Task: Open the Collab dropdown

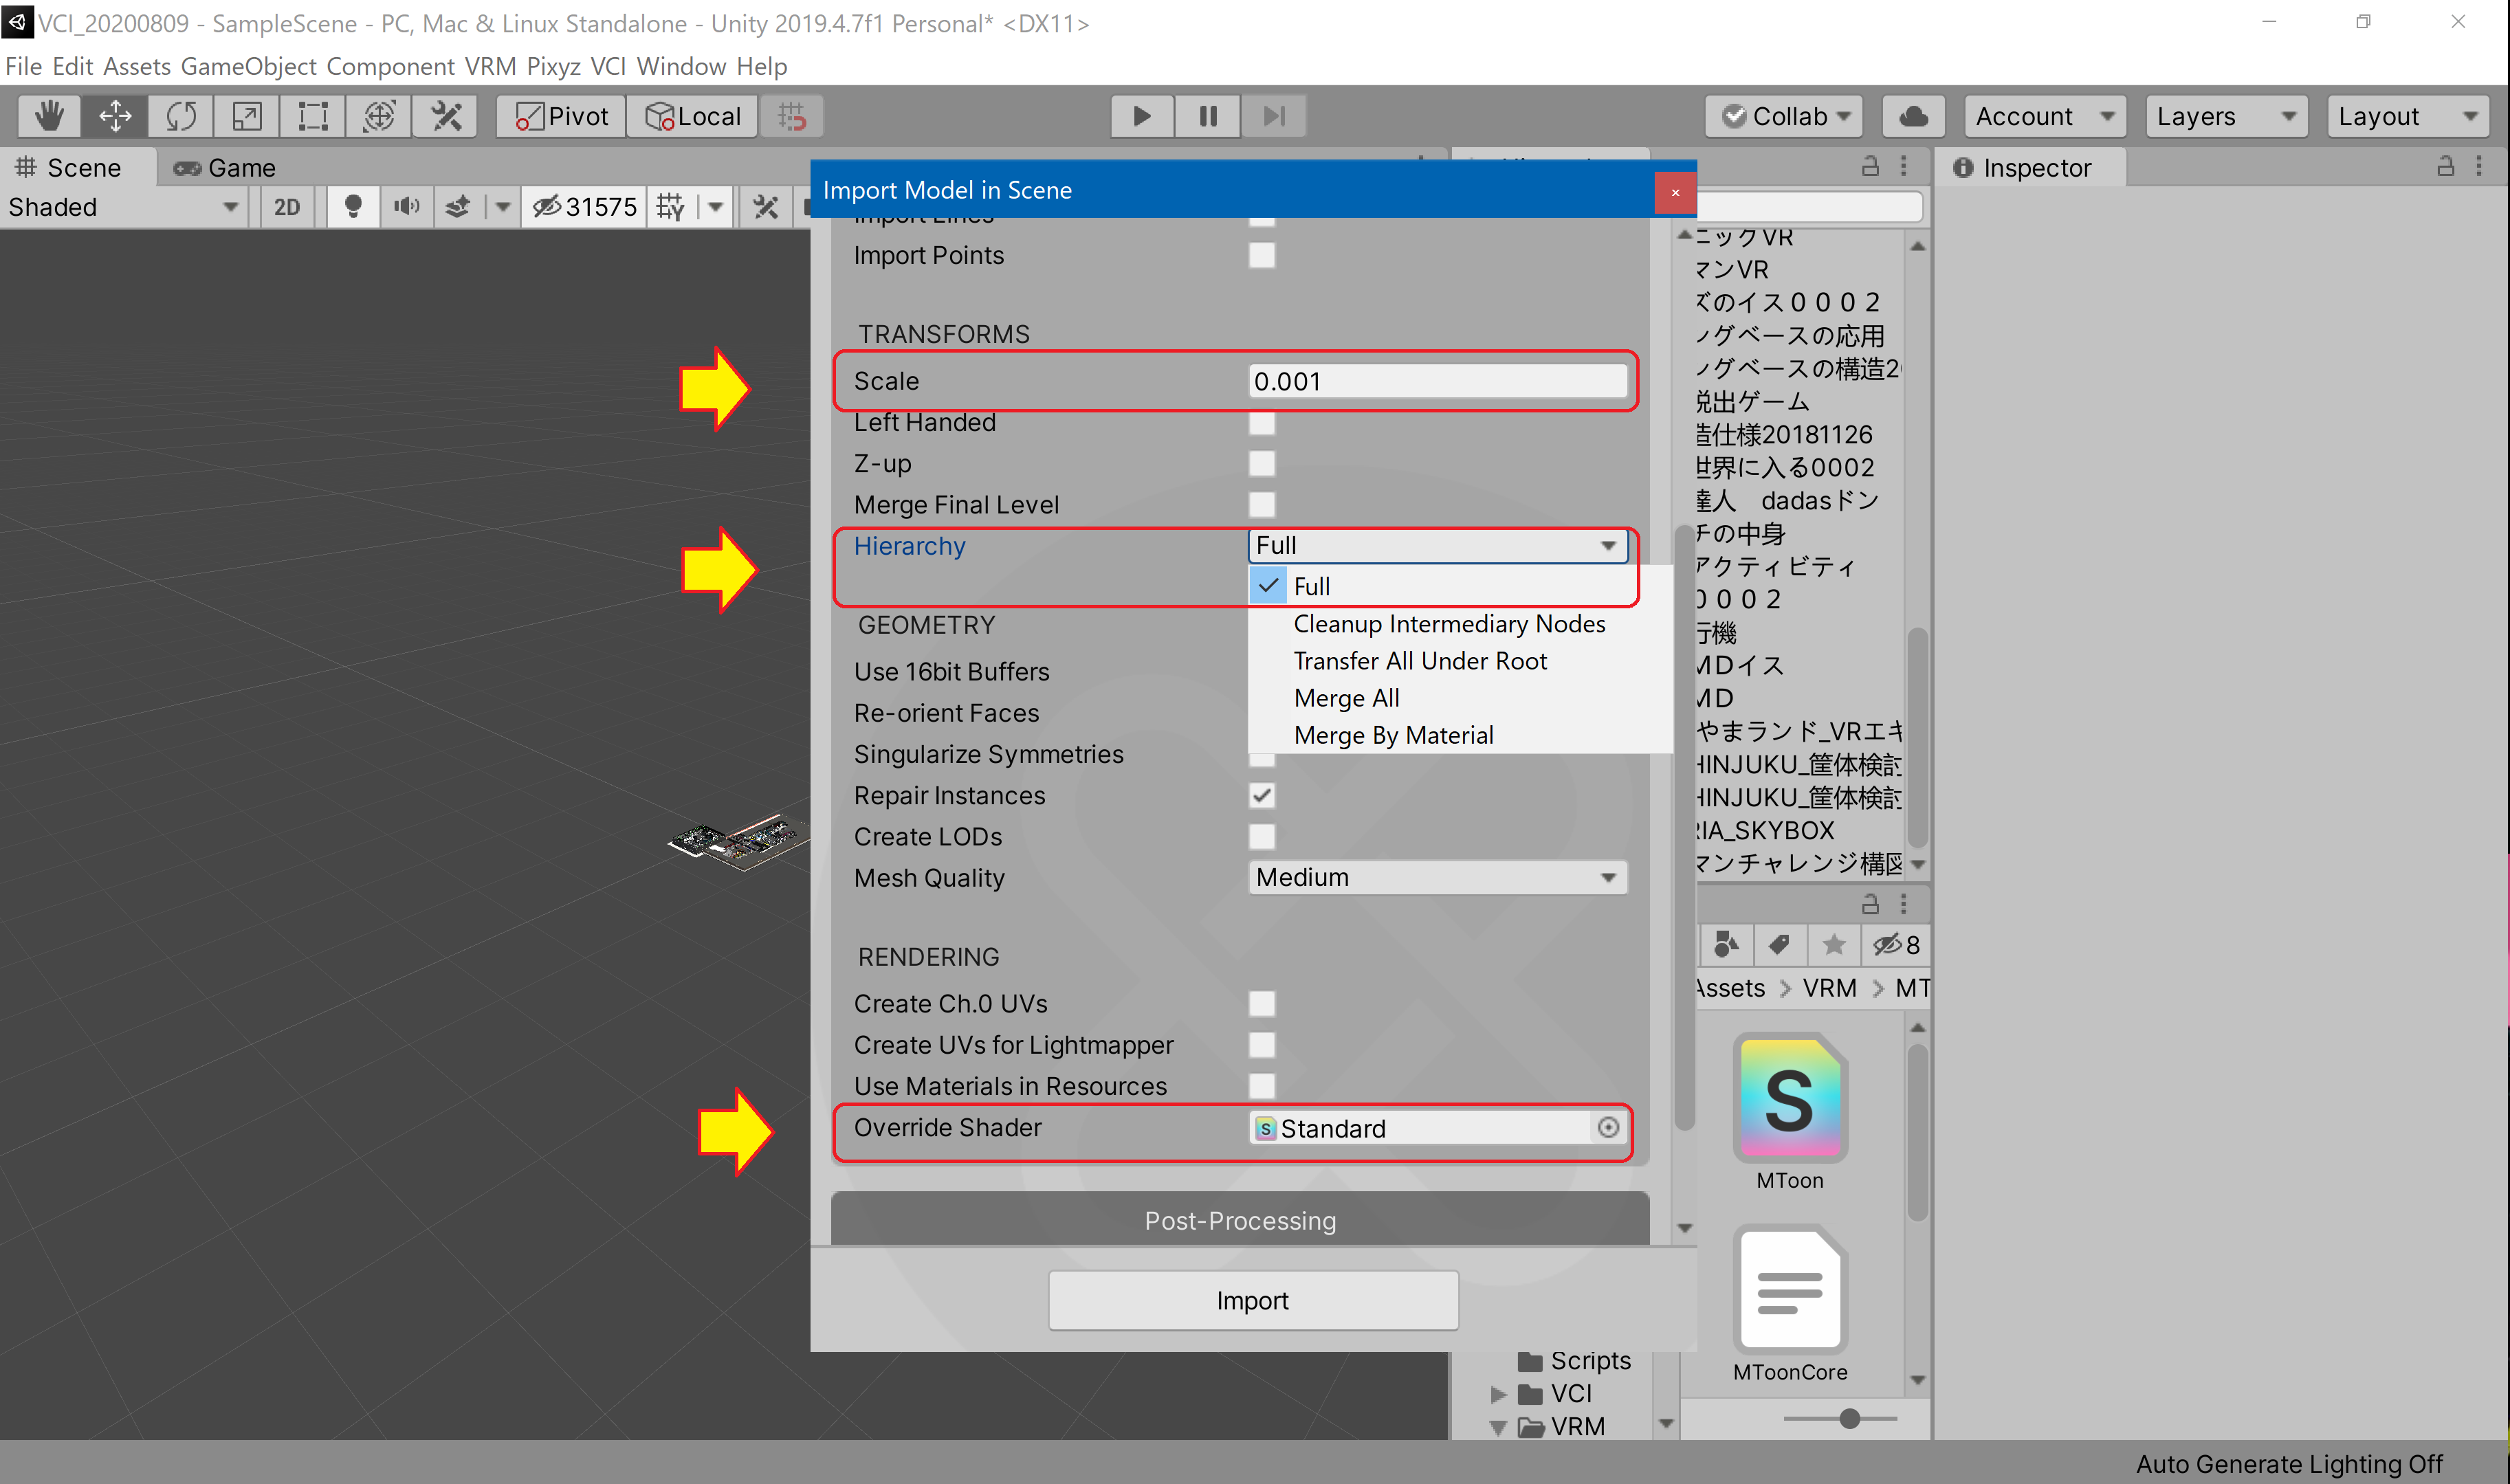Action: click(1784, 116)
